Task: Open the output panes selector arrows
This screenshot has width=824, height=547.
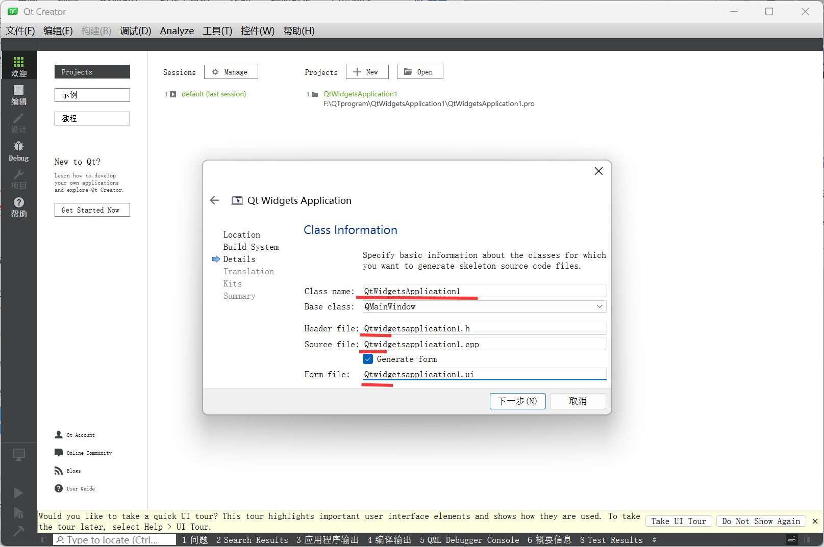Action: point(655,540)
